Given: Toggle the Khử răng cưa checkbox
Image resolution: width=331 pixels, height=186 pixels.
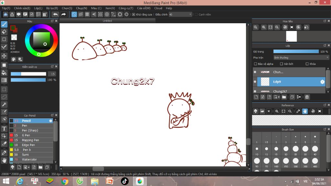Looking at the screenshot, I should tap(133, 15).
